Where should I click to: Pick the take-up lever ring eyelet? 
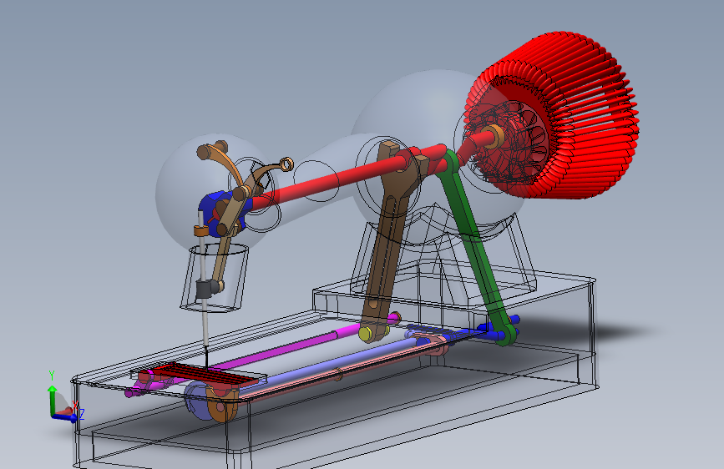(x=286, y=164)
